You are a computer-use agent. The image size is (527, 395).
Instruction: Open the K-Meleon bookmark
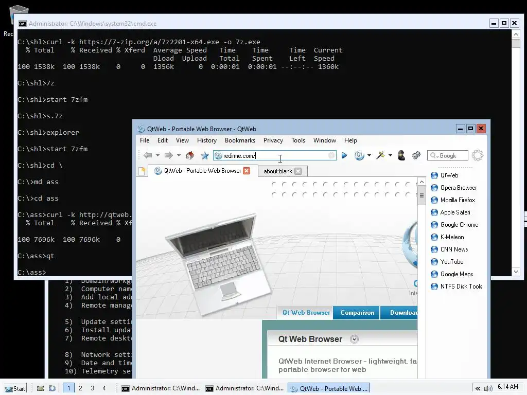[x=447, y=237]
